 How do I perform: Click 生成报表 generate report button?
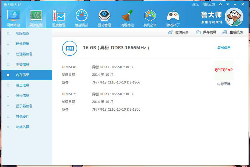(x=232, y=32)
